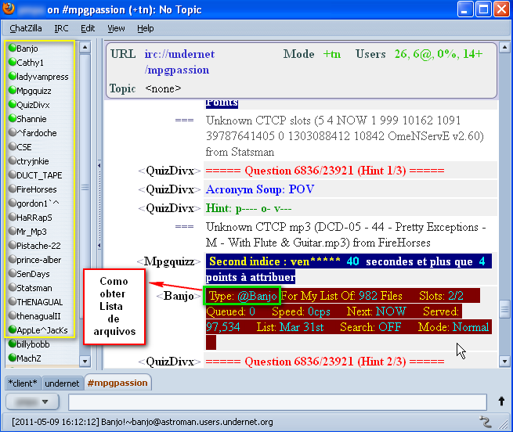Minimize the ChatZilla window

coord(465,9)
